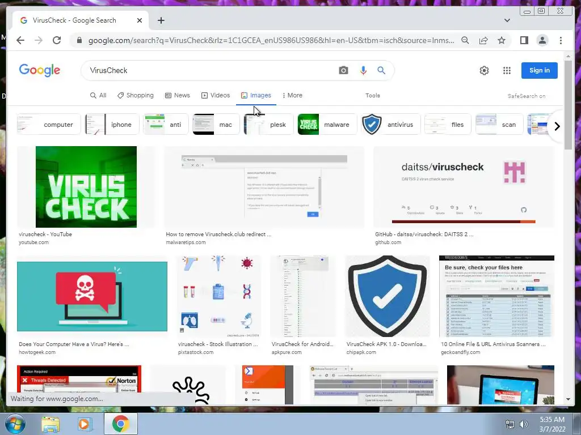The image size is (581, 435).
Task: Filter by the malware chip
Action: [x=327, y=124]
